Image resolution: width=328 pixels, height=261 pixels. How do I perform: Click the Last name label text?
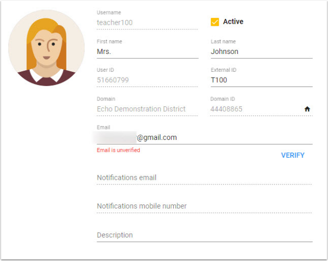tap(223, 41)
